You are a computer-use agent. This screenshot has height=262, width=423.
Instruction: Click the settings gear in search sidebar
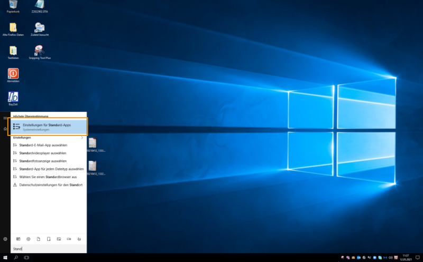(5, 239)
